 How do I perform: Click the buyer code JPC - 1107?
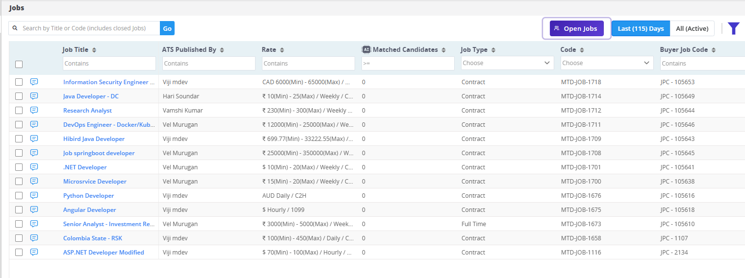tap(674, 238)
